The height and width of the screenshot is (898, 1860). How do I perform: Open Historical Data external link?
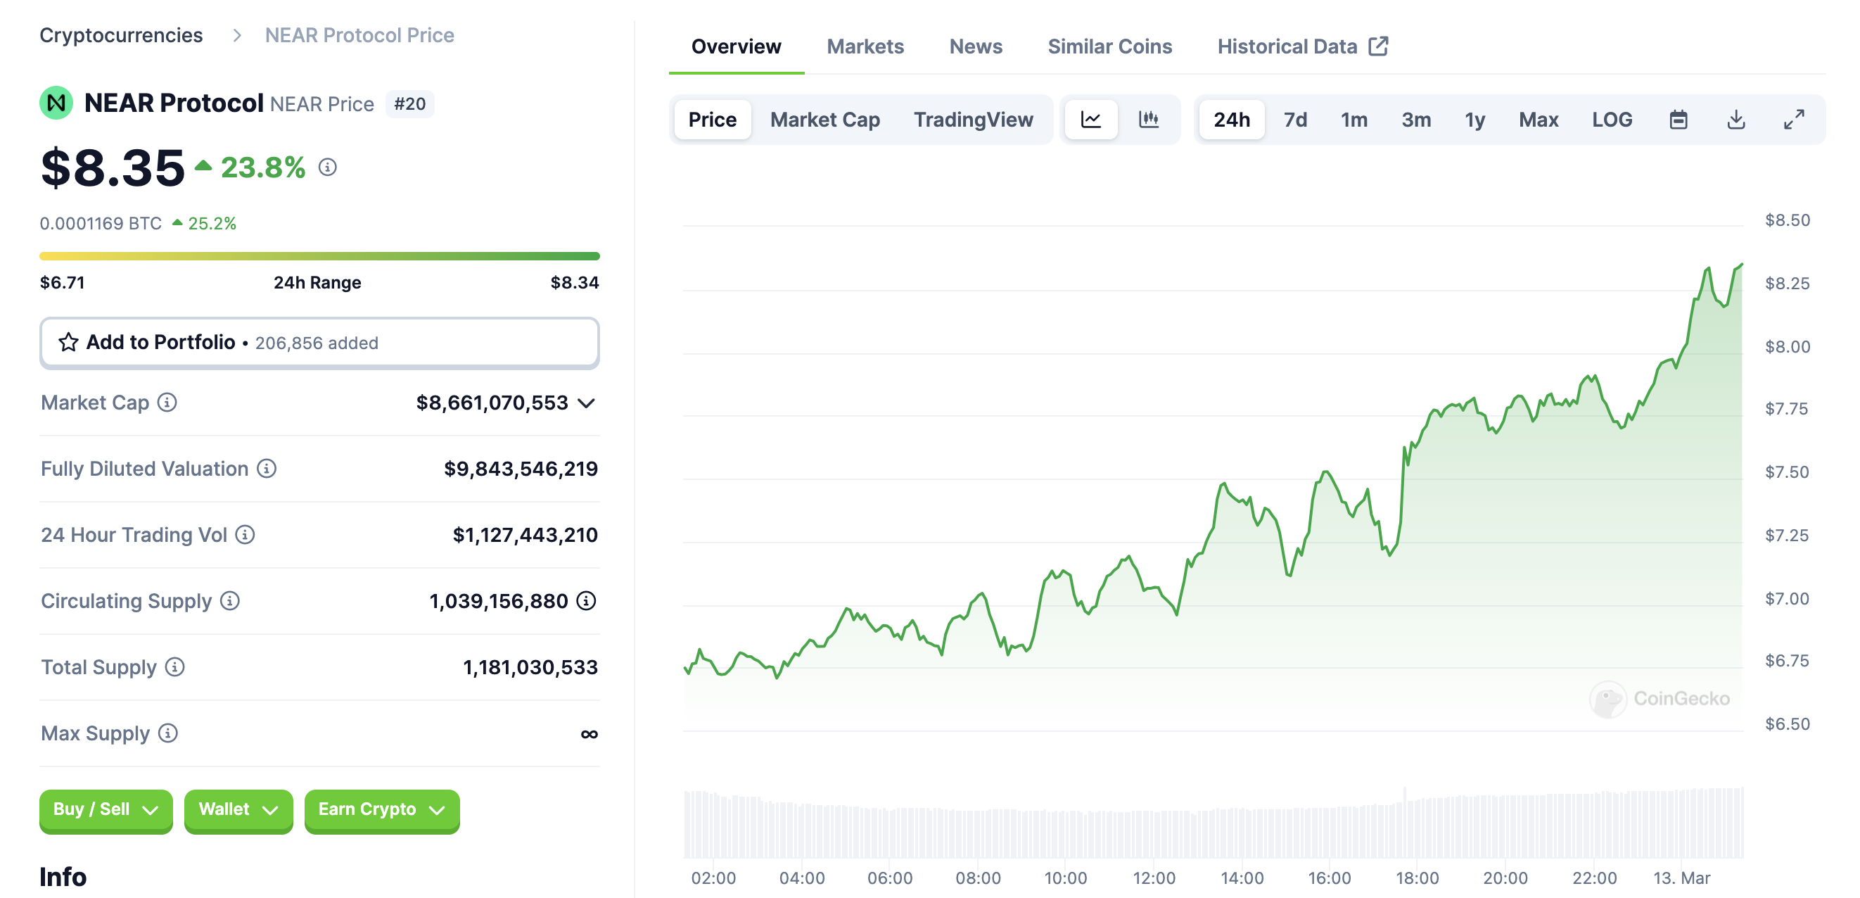(x=1302, y=46)
